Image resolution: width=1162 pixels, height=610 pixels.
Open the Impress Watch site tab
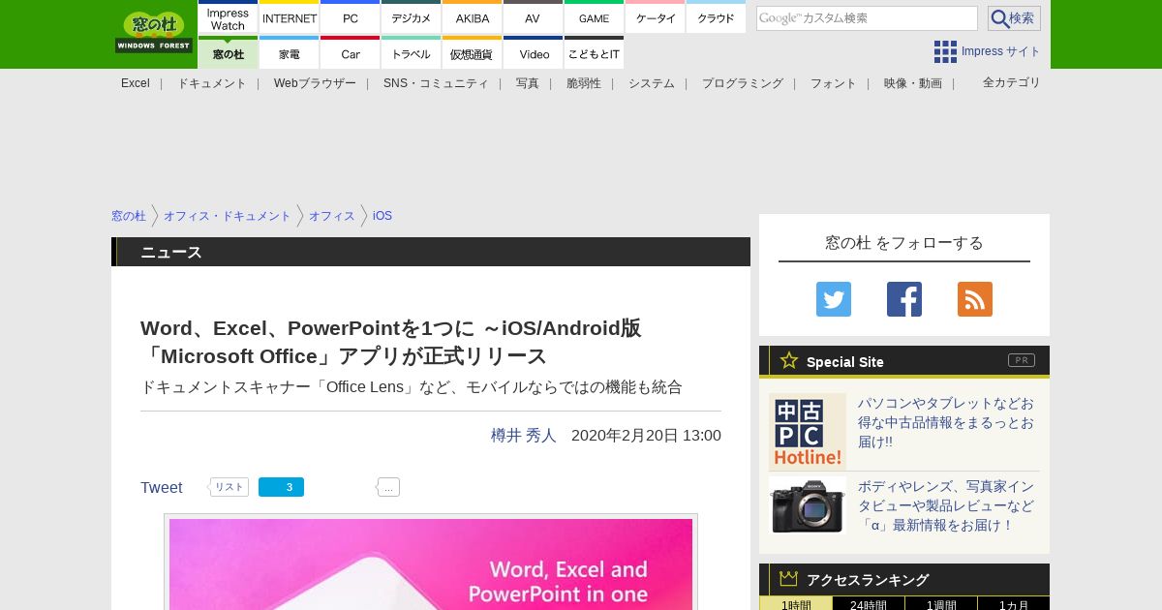tap(229, 18)
